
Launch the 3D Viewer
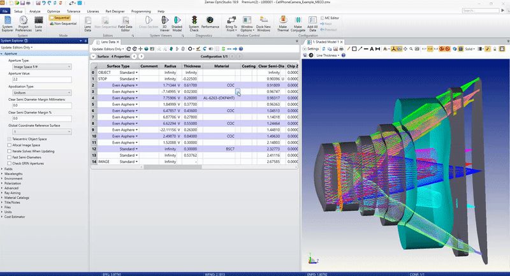[x=164, y=24]
